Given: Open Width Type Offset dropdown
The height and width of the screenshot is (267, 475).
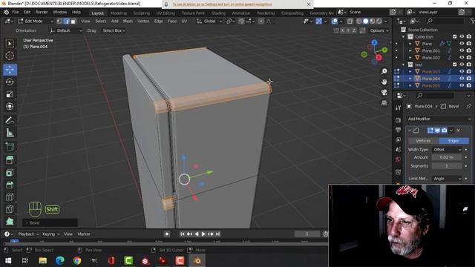Looking at the screenshot, I should pos(447,150).
